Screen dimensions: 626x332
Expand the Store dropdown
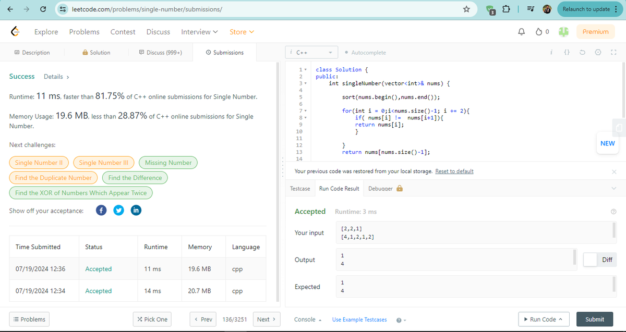[242, 32]
